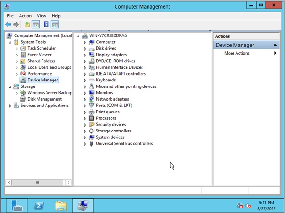Screen dimensions: 285x213
Task: Open the View menu
Action: click(x=42, y=16)
